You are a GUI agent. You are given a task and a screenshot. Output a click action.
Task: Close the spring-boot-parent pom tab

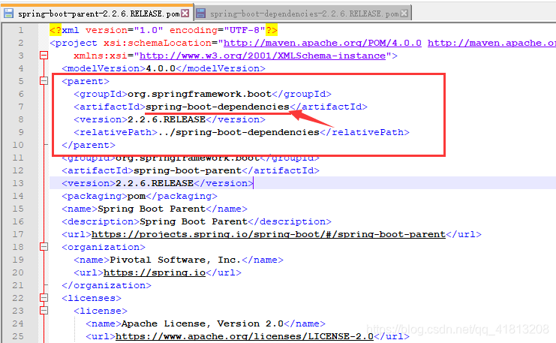[x=185, y=13]
